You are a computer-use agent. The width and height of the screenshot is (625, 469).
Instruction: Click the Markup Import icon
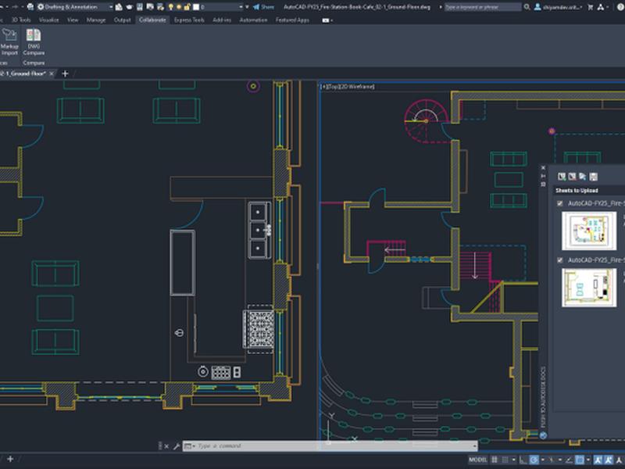(x=9, y=35)
